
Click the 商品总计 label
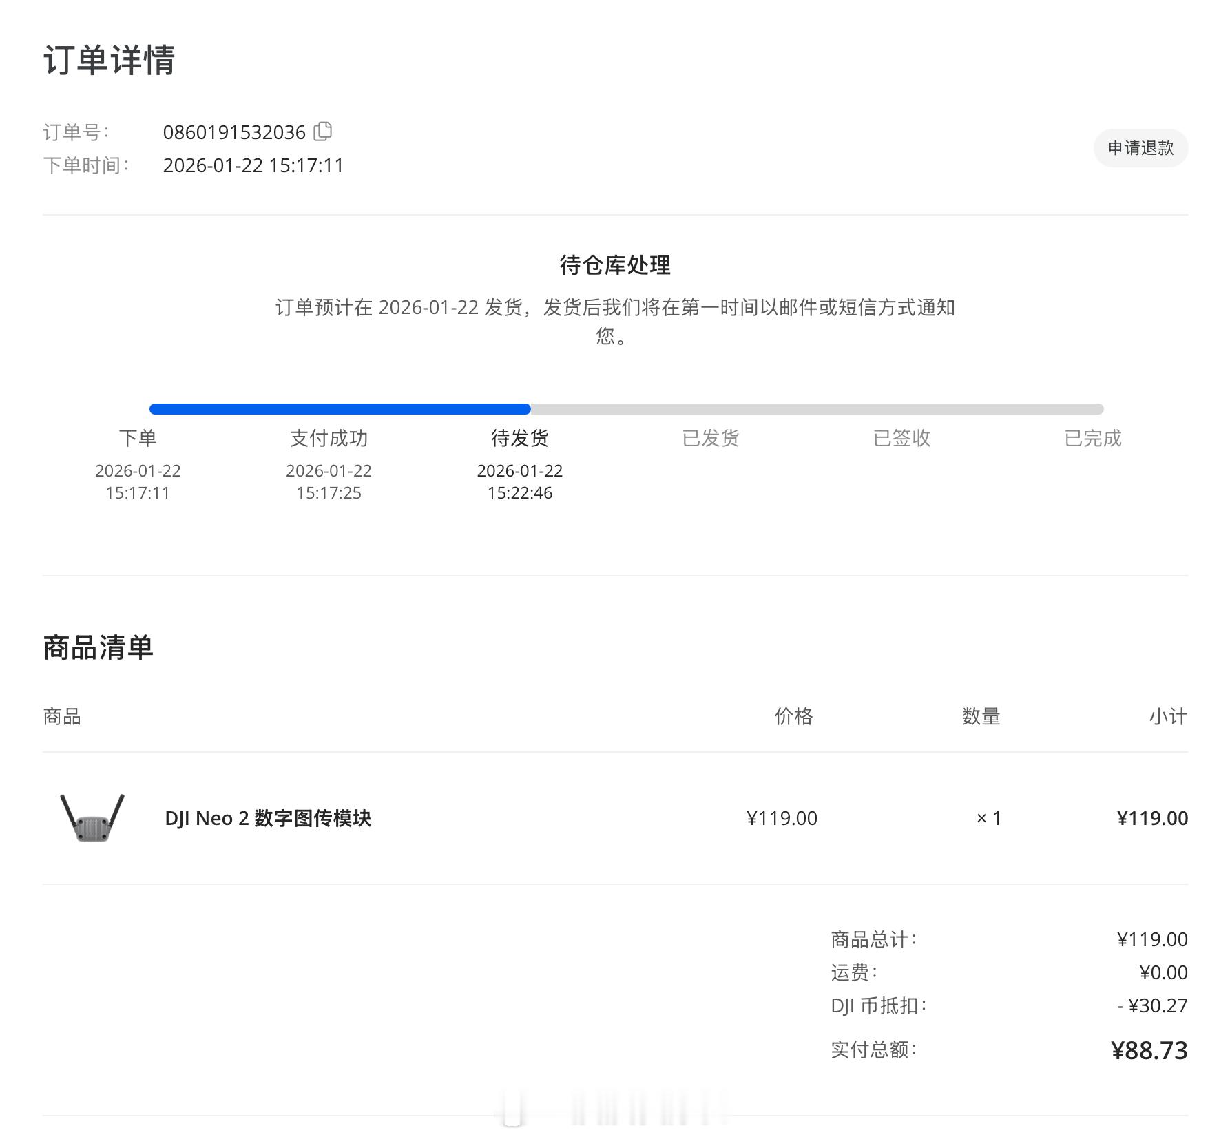pyautogui.click(x=874, y=939)
